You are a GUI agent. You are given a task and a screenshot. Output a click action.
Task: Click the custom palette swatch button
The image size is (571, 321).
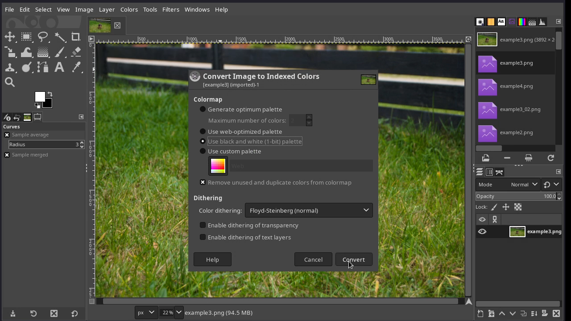point(218,166)
